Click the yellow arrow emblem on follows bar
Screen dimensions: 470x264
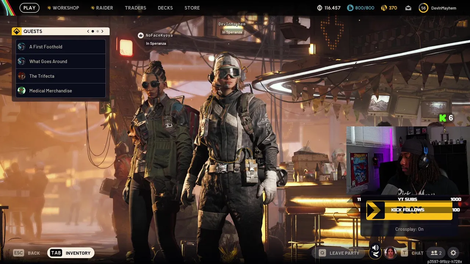(x=375, y=210)
